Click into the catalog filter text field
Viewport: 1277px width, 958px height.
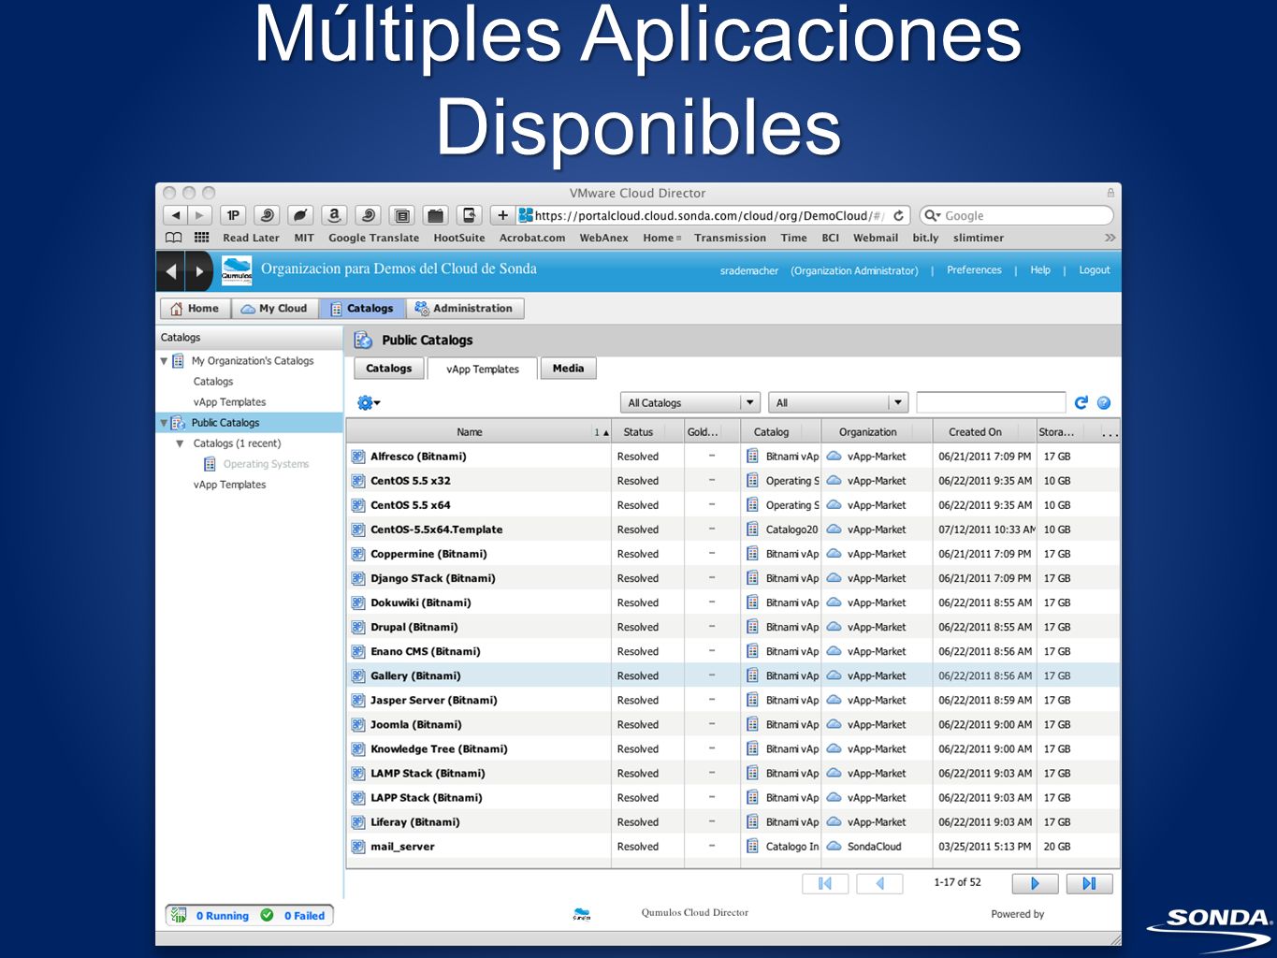pos(991,402)
